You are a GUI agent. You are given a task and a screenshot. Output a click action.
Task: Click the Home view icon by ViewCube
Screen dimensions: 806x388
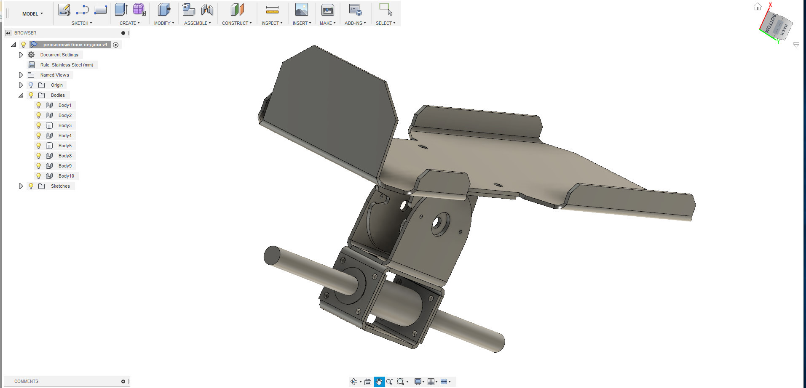(758, 7)
